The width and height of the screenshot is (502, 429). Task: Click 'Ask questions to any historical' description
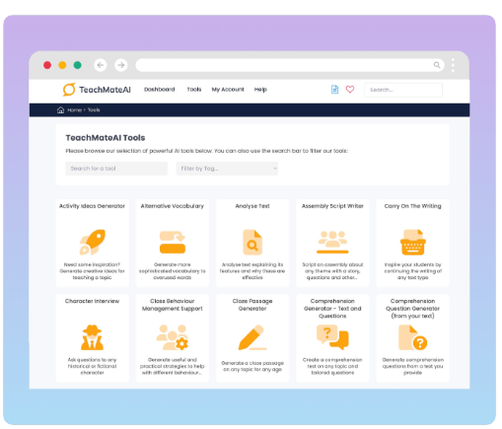(92, 366)
